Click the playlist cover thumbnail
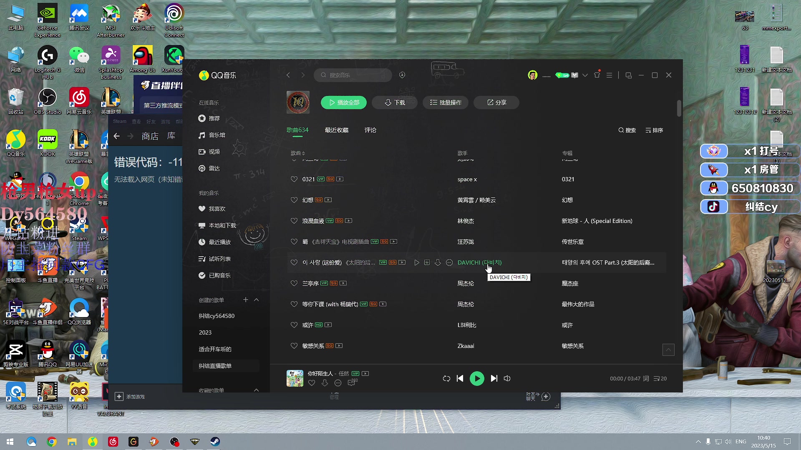 [x=298, y=102]
